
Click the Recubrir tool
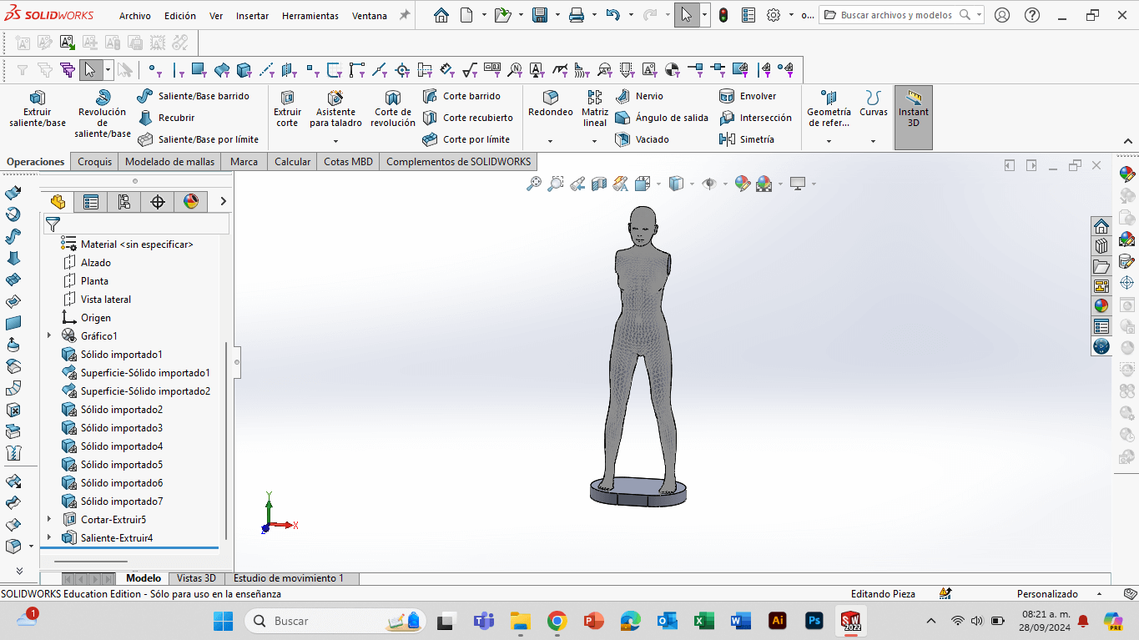tap(166, 118)
